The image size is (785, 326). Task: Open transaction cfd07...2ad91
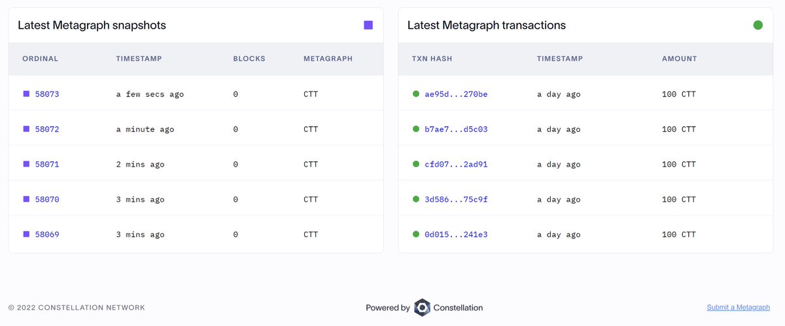pyautogui.click(x=456, y=164)
